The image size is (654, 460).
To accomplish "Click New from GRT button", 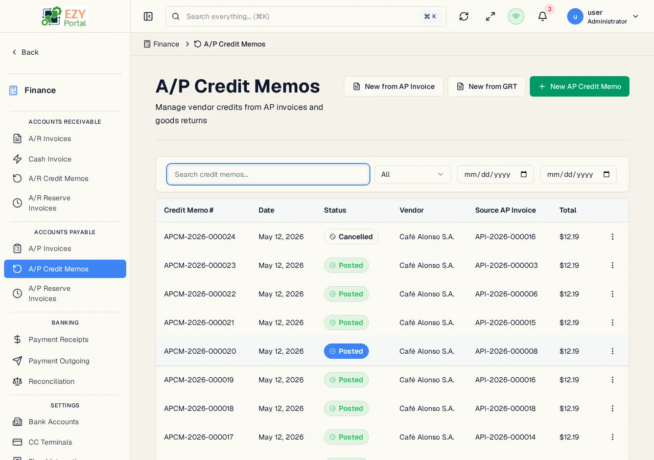I will [486, 86].
